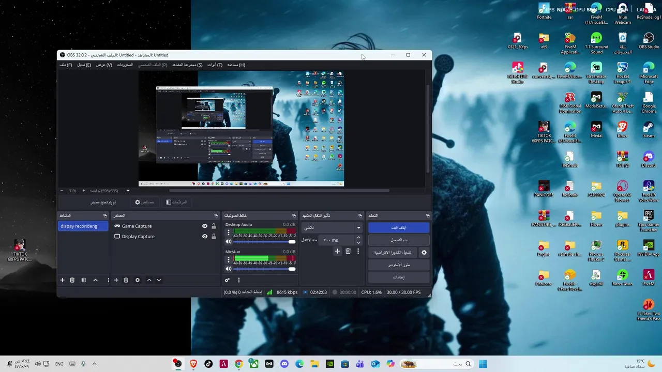
Task: Open the تحرير (E) edit menu
Action: [x=84, y=65]
